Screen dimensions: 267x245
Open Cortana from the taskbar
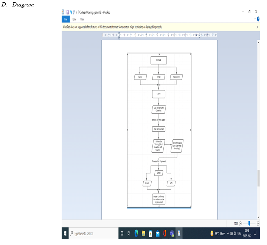(122, 233)
